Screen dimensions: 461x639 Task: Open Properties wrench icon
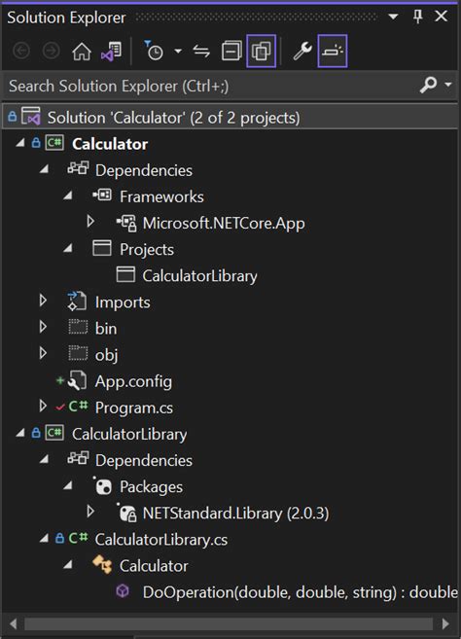tap(302, 52)
